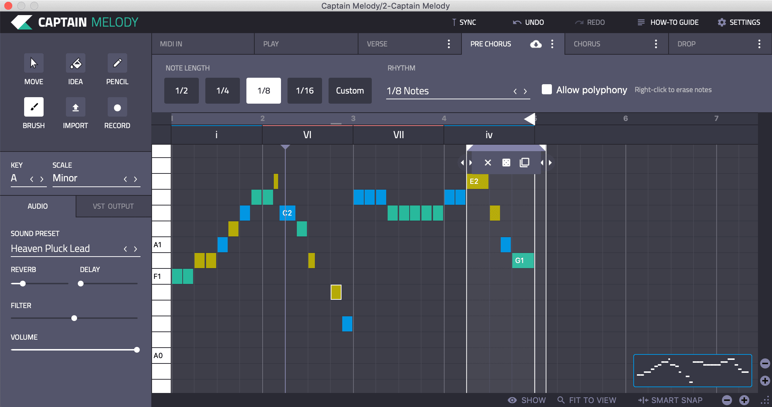Click the loop end marker on timeline

click(x=530, y=119)
